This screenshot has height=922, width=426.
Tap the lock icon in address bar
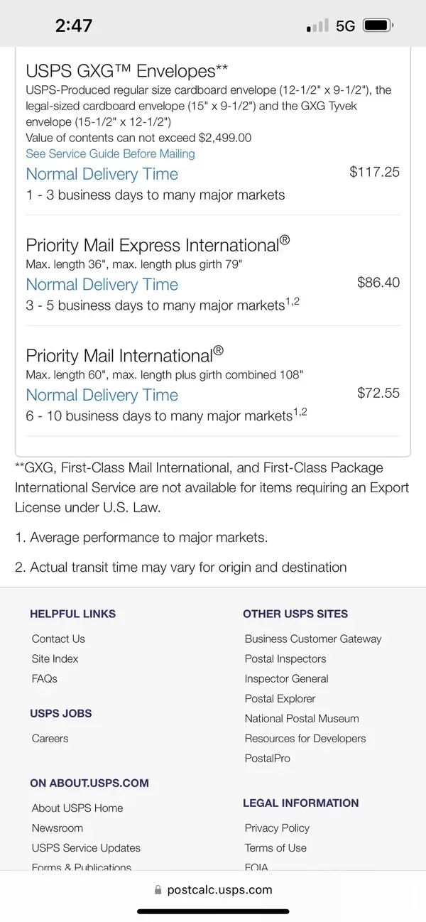point(158,890)
